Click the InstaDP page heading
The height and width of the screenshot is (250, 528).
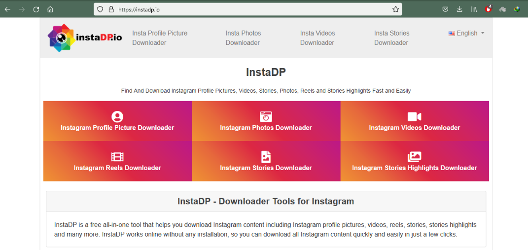click(266, 72)
